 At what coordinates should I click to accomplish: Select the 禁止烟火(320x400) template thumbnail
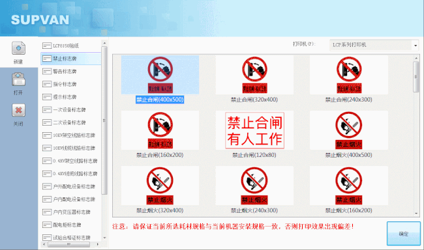click(x=160, y=186)
